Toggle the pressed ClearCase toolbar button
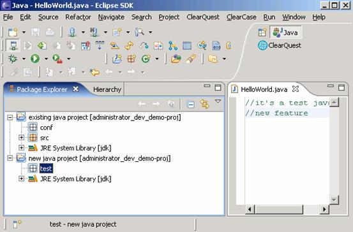 [13, 46]
